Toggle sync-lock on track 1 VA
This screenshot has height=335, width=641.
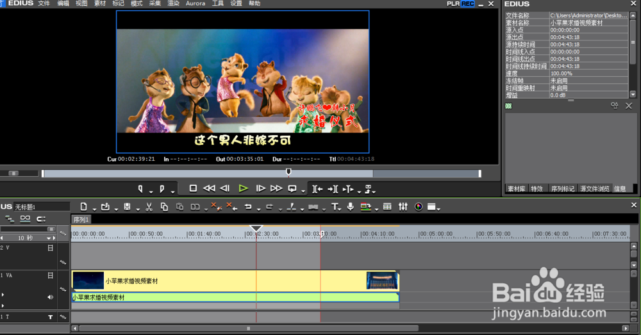coord(63,290)
